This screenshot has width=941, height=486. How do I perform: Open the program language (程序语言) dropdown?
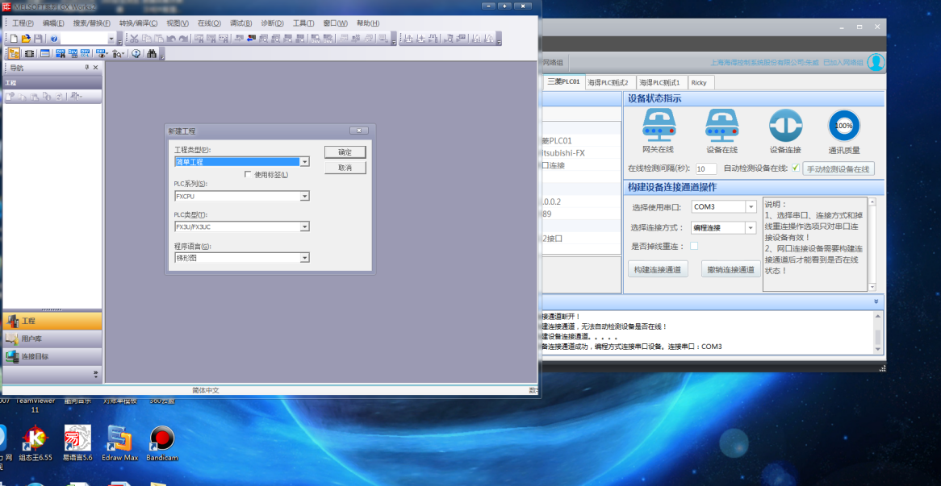point(304,258)
